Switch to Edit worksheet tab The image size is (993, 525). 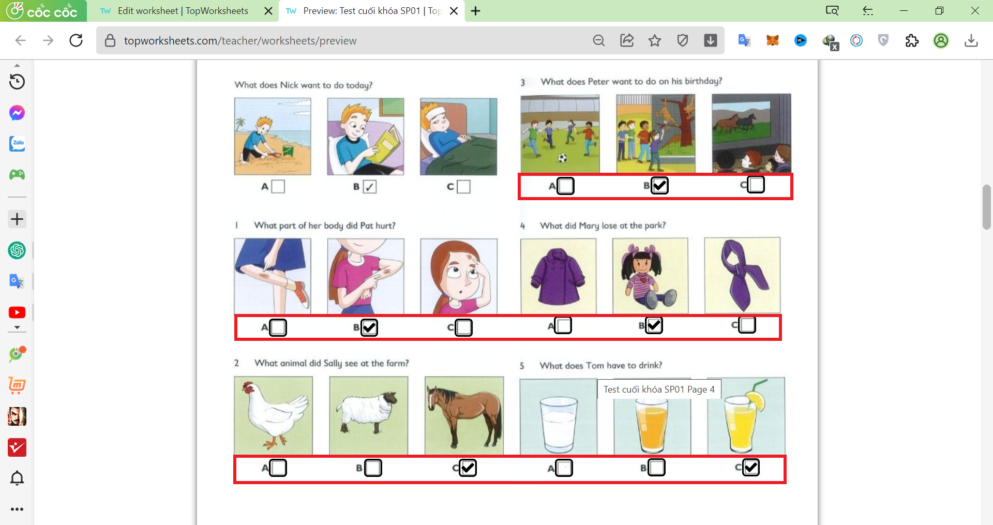183,11
